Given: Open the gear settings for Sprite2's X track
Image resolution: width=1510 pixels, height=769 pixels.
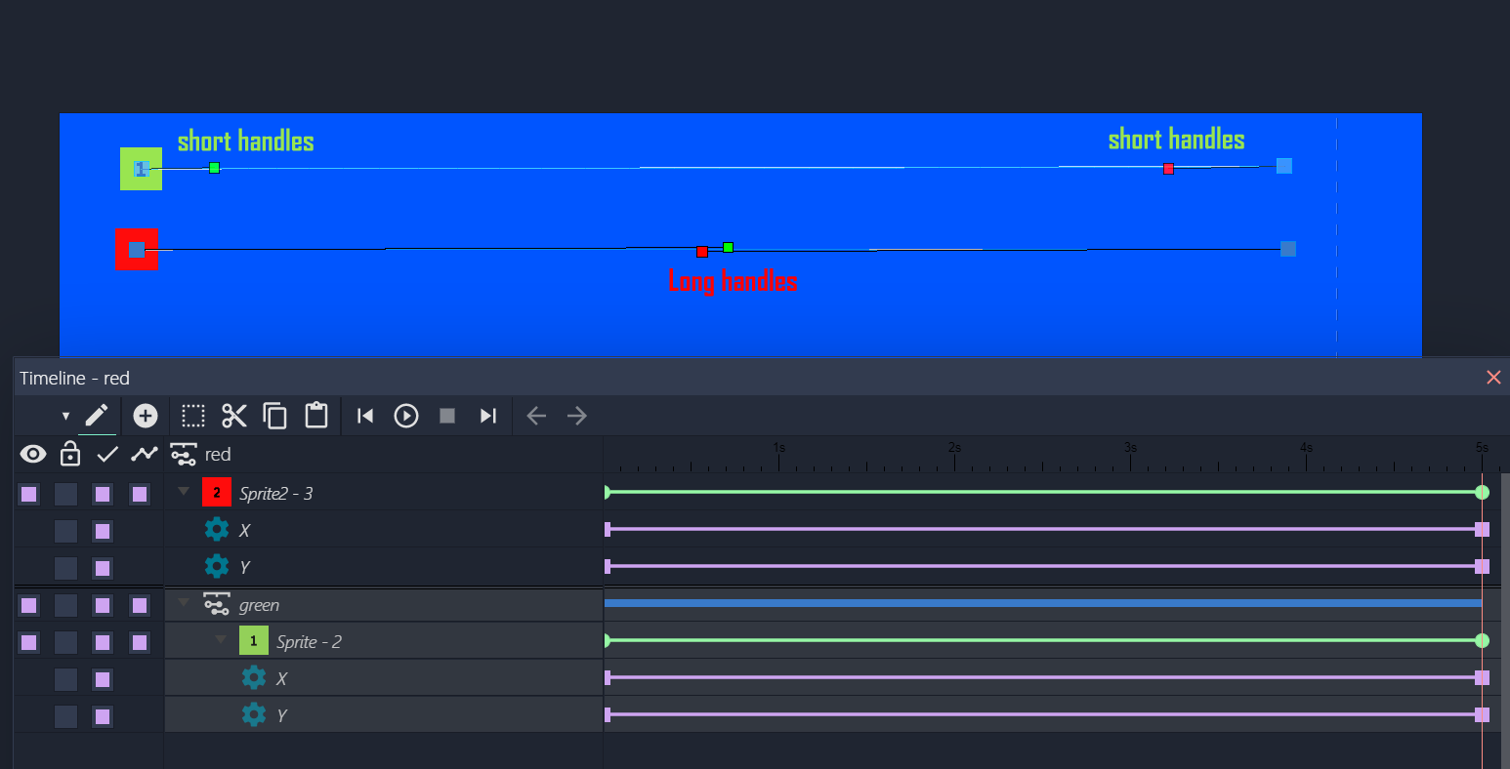Looking at the screenshot, I should [x=216, y=529].
